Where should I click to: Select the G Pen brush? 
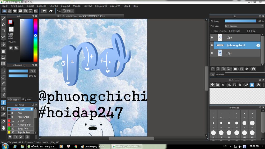point(20,121)
